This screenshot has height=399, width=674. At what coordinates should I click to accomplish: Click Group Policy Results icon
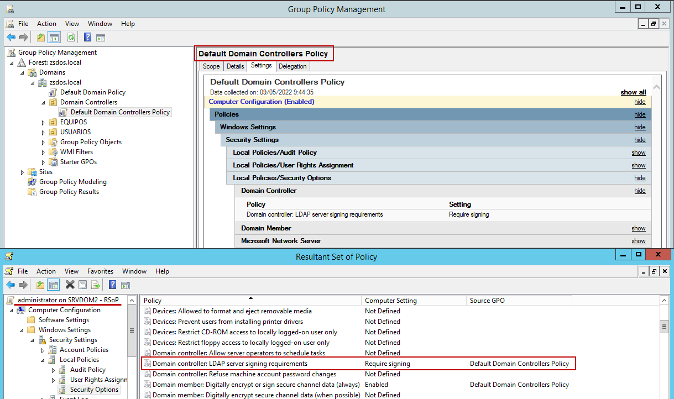[33, 192]
